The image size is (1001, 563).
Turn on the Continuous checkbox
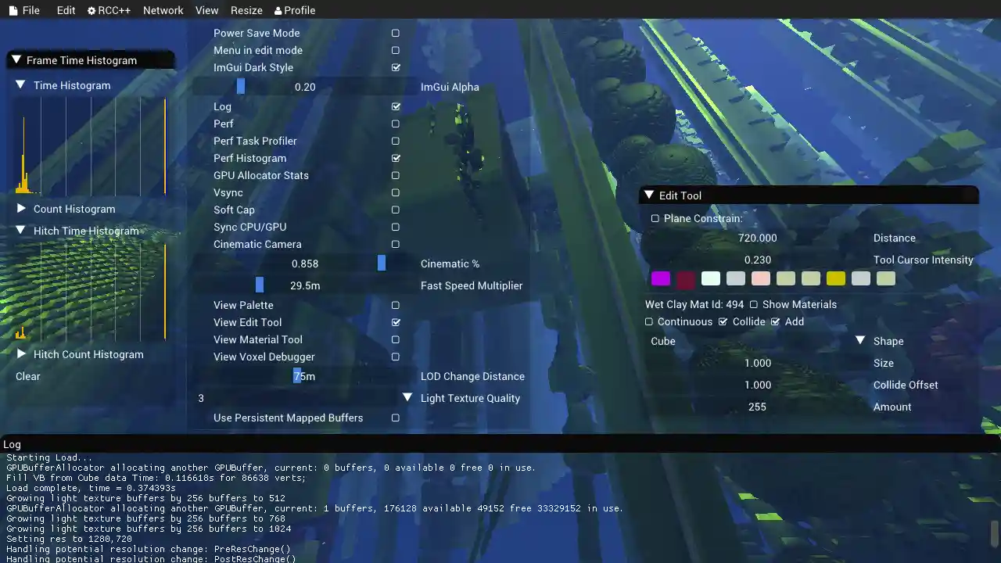pos(649,321)
